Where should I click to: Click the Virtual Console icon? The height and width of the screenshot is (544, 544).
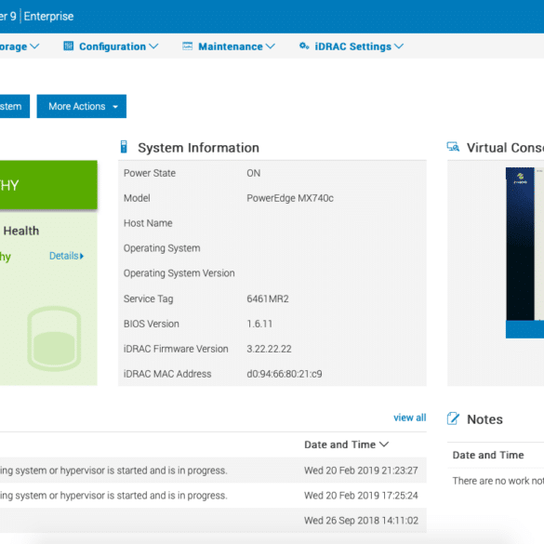[453, 147]
